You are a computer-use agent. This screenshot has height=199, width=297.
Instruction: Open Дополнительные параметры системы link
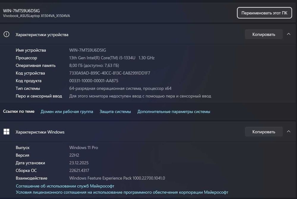tap(174, 112)
